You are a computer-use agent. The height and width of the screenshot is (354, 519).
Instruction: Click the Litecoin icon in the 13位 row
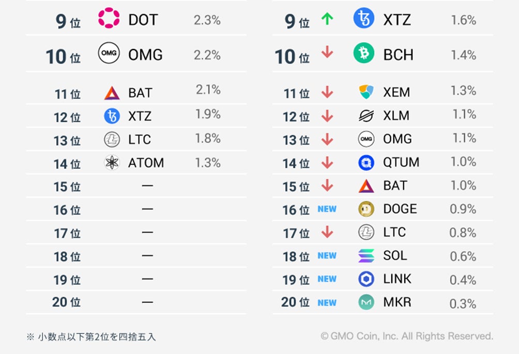click(112, 140)
